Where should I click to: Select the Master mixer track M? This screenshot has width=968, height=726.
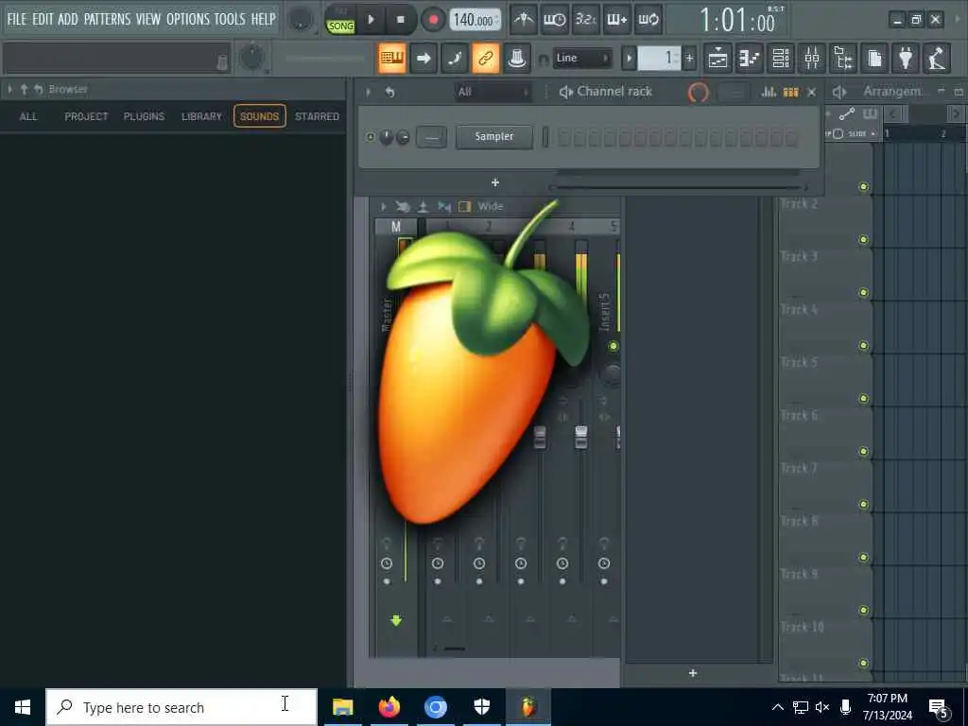click(x=396, y=227)
